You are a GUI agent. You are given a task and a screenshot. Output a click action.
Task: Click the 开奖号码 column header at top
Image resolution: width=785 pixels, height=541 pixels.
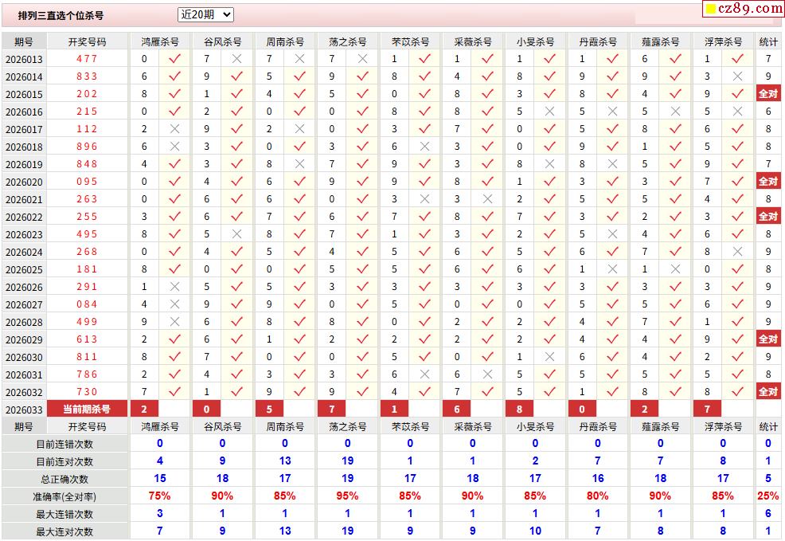click(88, 41)
